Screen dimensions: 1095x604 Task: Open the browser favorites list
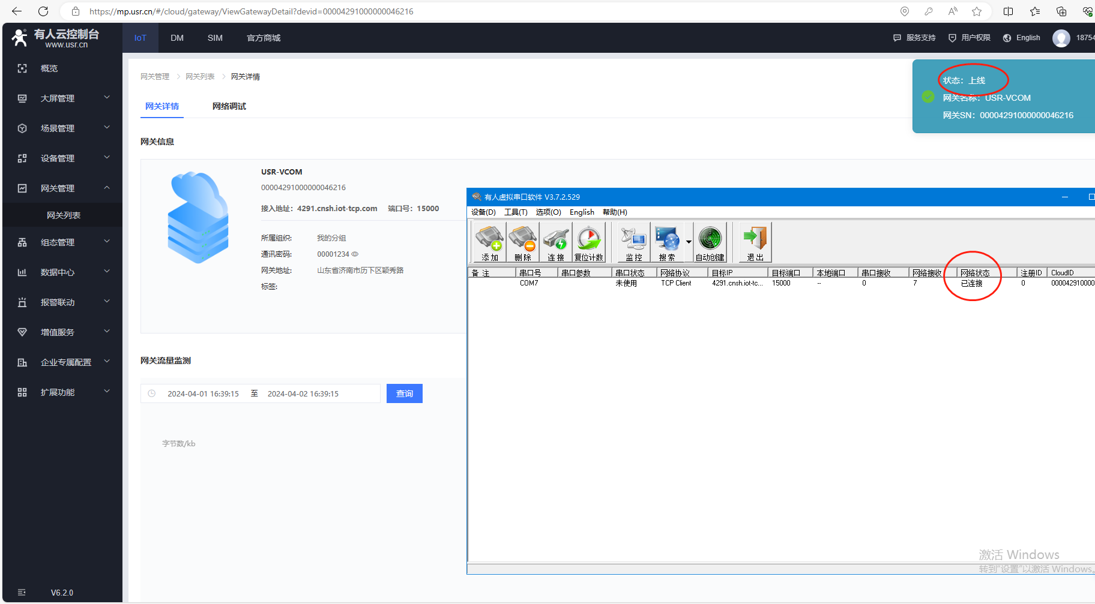pyautogui.click(x=1035, y=11)
